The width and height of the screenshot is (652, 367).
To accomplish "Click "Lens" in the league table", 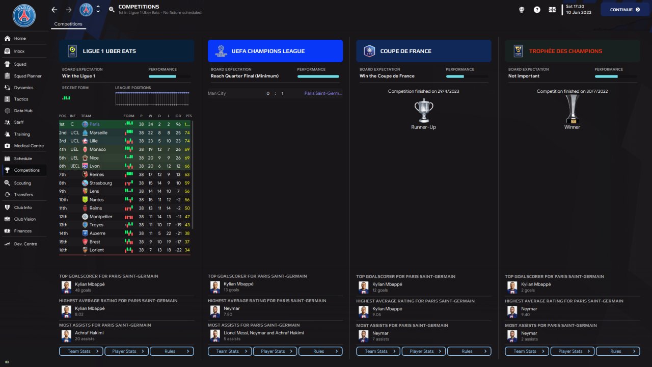I will point(95,191).
